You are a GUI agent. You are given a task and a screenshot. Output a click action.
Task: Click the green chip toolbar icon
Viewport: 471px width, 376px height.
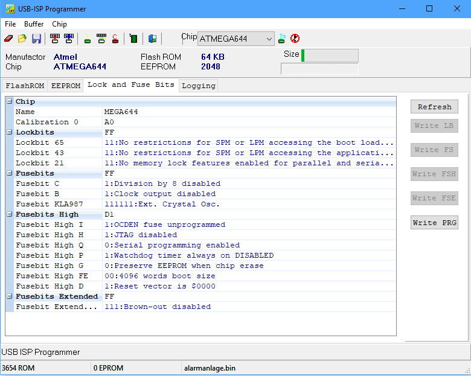click(88, 39)
